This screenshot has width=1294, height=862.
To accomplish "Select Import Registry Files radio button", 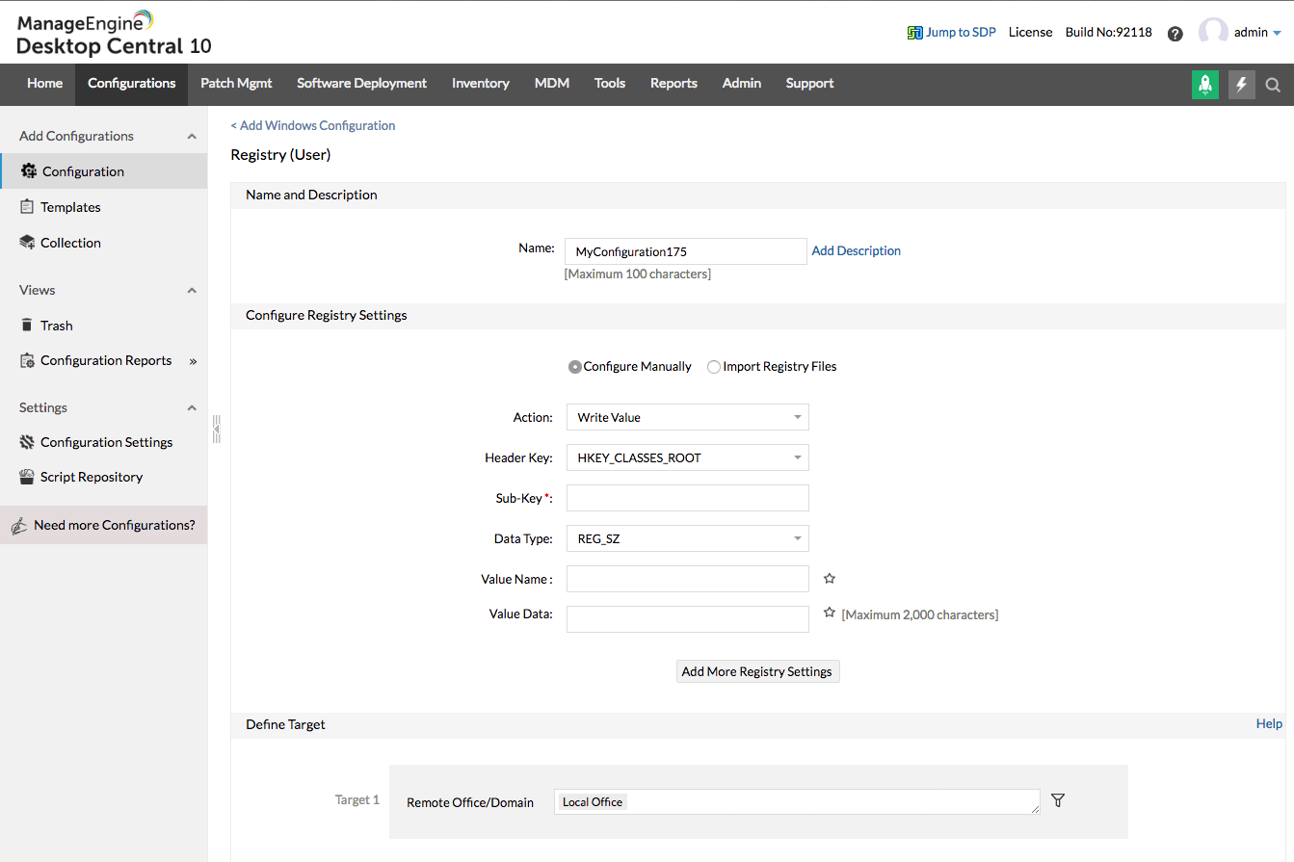I will (x=714, y=367).
